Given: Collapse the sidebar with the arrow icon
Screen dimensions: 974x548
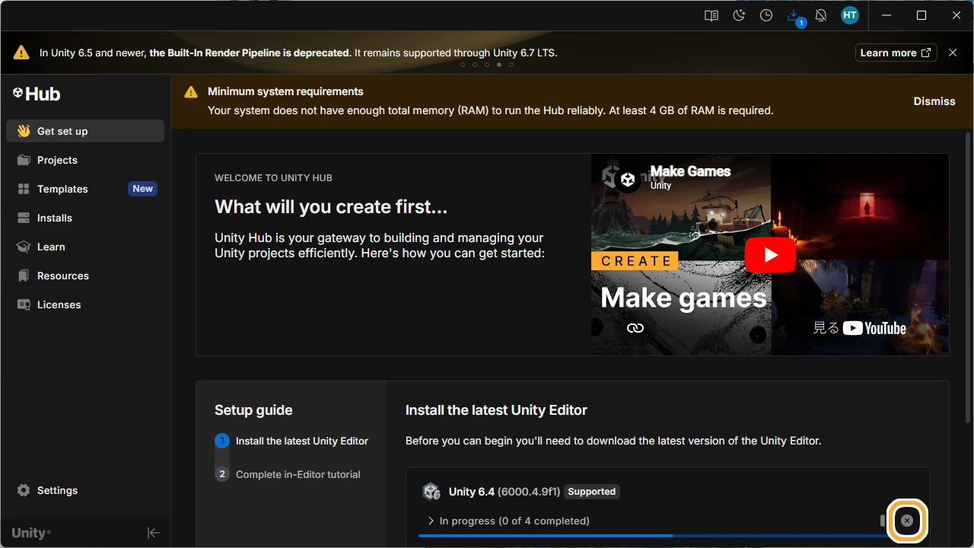Looking at the screenshot, I should [x=153, y=533].
